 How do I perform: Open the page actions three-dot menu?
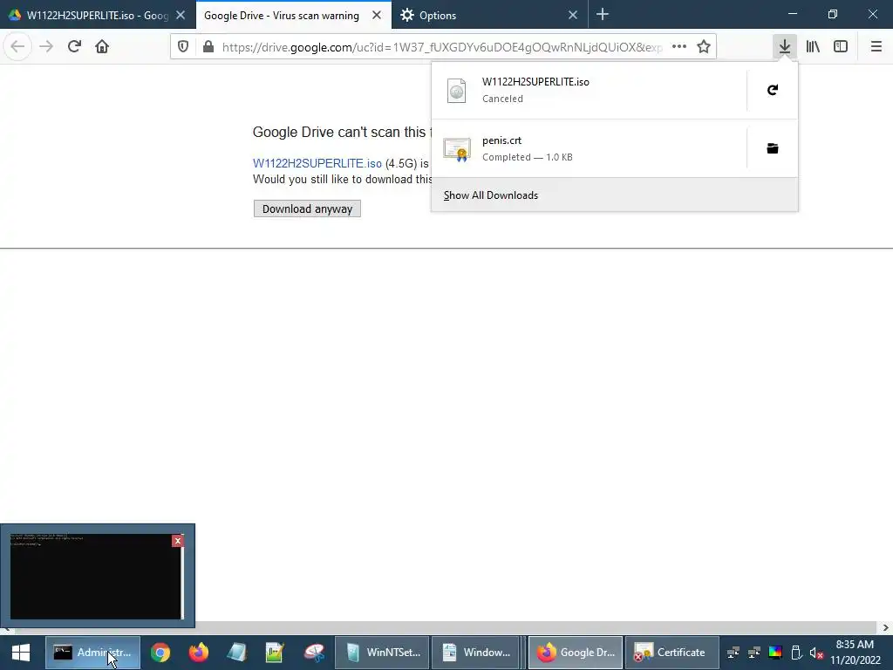point(678,47)
